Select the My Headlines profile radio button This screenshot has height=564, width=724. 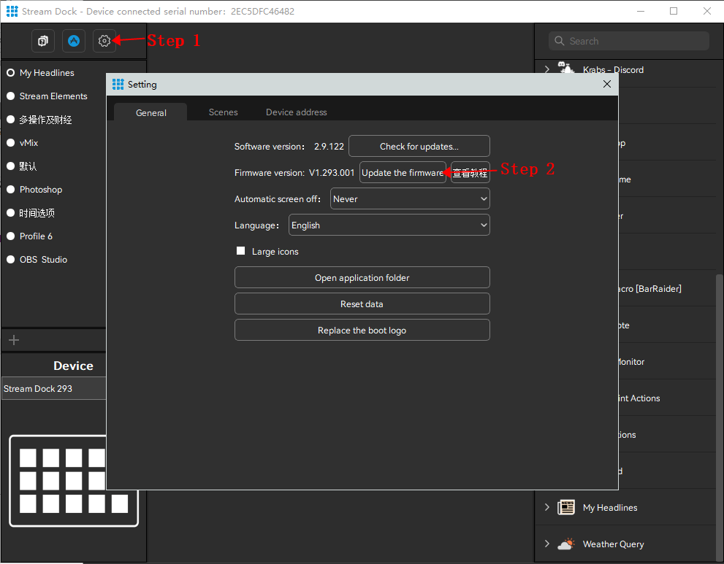point(11,73)
